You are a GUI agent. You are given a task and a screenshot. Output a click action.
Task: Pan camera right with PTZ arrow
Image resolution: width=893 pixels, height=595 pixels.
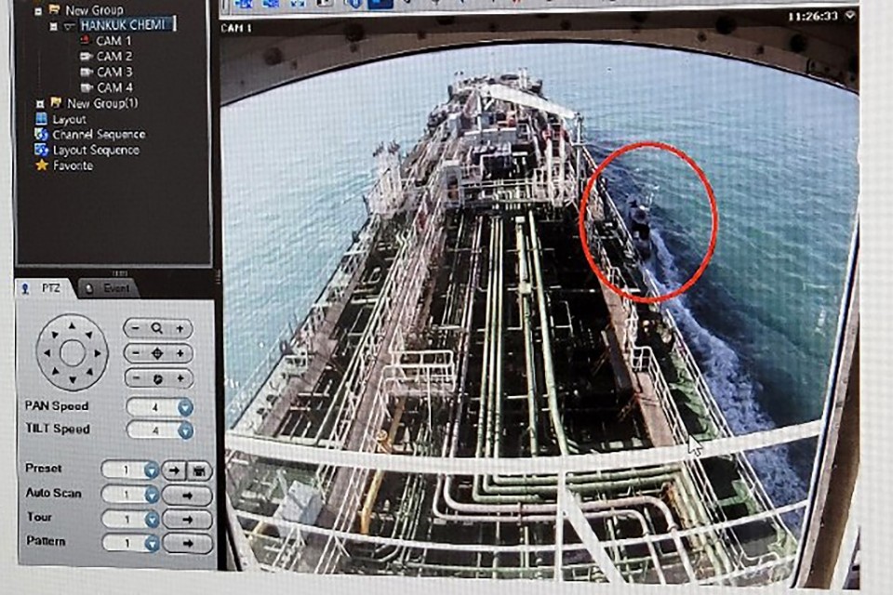point(99,352)
